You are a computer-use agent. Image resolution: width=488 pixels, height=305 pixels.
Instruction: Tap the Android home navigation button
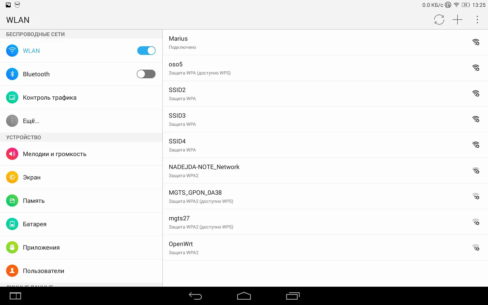point(244,296)
